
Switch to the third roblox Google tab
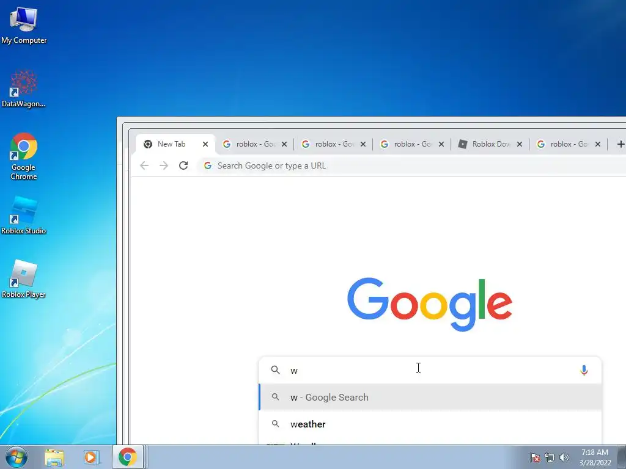411,144
